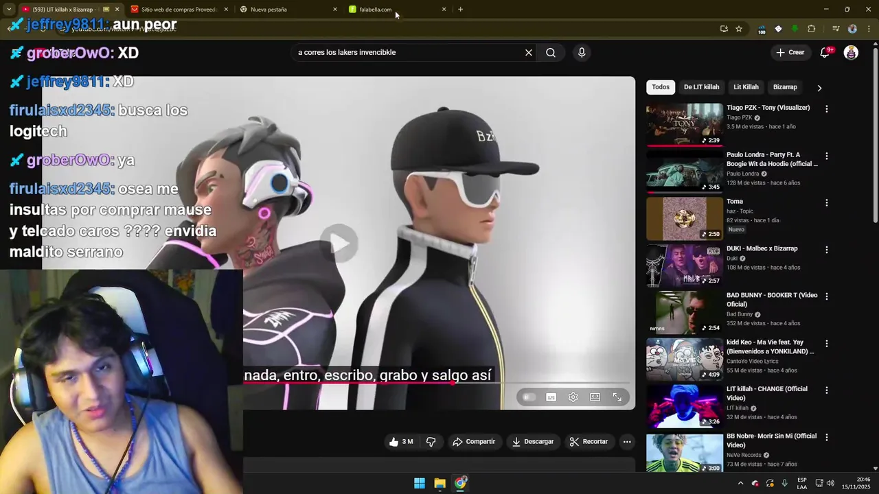Play the video with center play button
The height and width of the screenshot is (494, 879).
(x=339, y=243)
